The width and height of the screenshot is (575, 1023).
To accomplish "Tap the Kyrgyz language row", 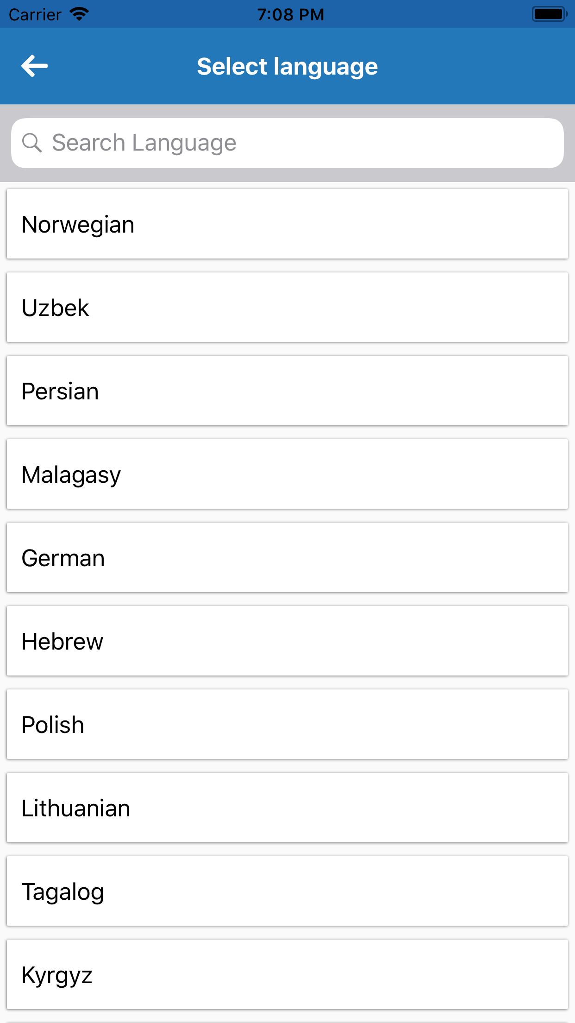I will click(x=287, y=975).
